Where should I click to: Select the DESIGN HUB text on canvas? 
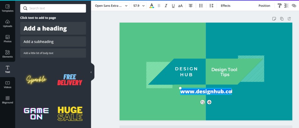187,72
